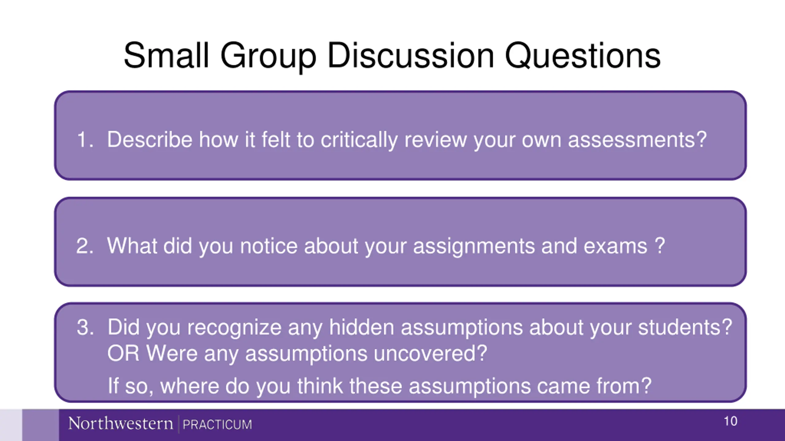The height and width of the screenshot is (441, 785).
Task: Click the lightest purple square in footer corner
Action: coord(11,425)
